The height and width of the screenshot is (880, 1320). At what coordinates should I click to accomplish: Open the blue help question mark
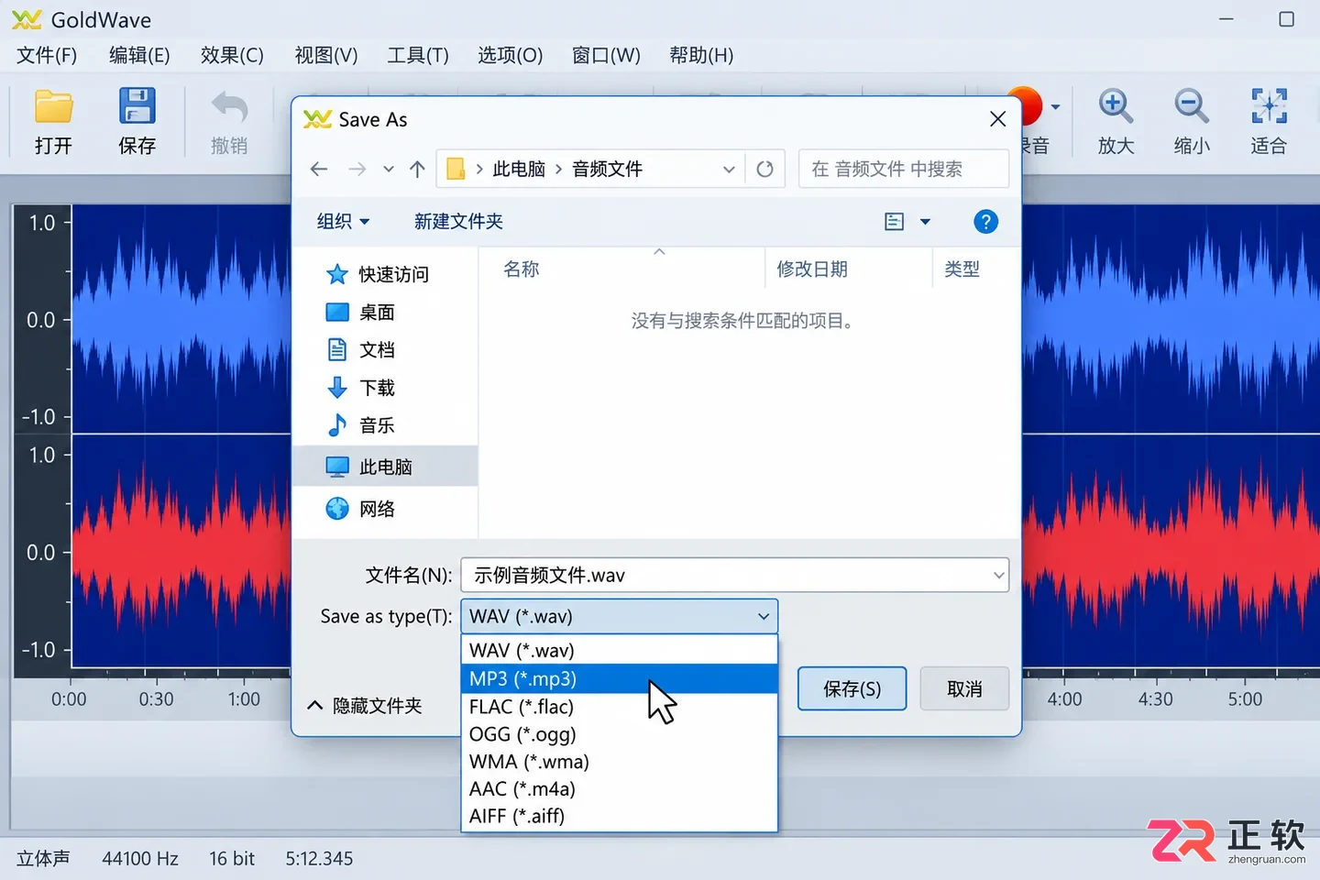[x=985, y=221]
